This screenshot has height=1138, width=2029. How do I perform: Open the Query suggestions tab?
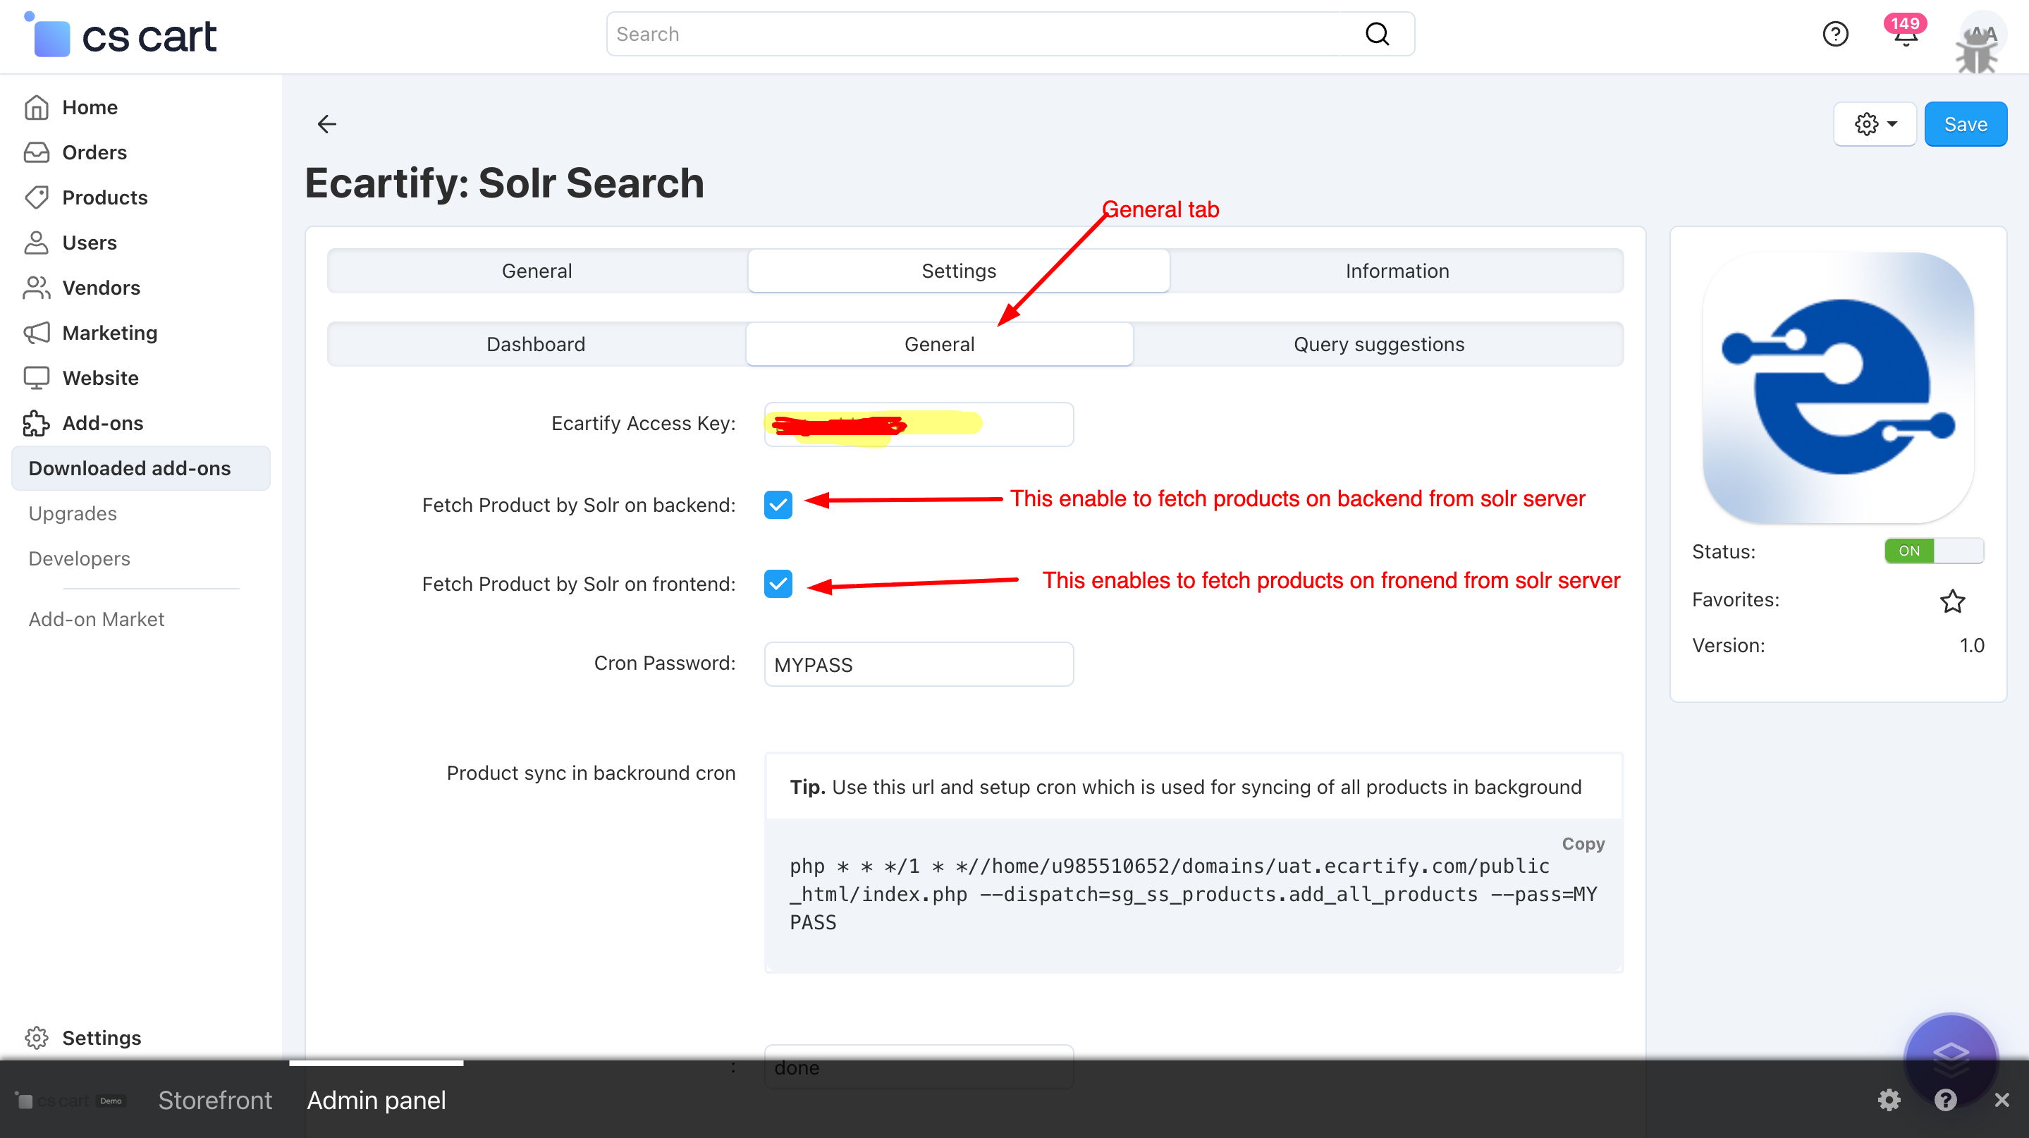1378,343
